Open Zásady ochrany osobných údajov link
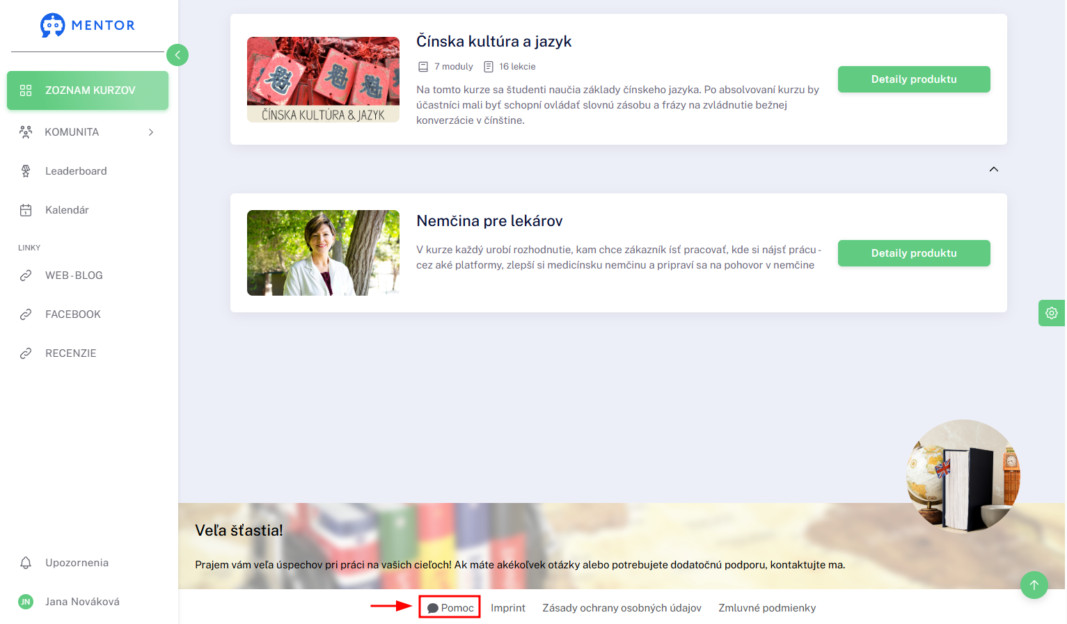Screen dimensions: 1067x624 [622, 608]
